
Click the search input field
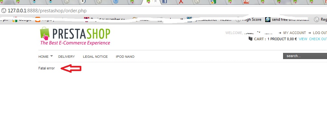pos(305,56)
